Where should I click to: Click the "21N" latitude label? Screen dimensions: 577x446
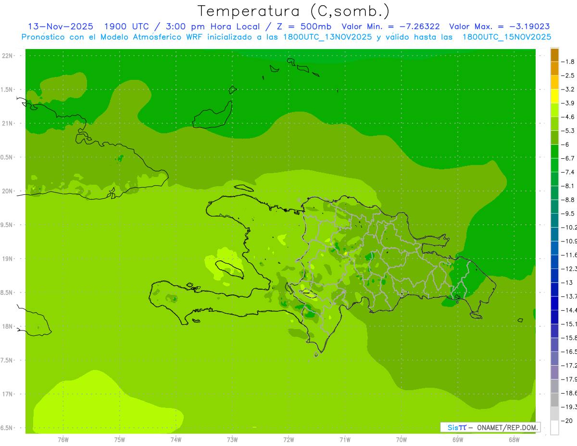[8, 123]
